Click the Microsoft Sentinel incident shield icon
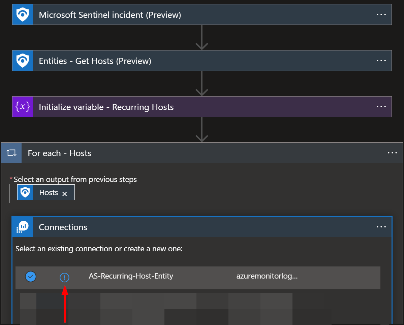 point(23,15)
